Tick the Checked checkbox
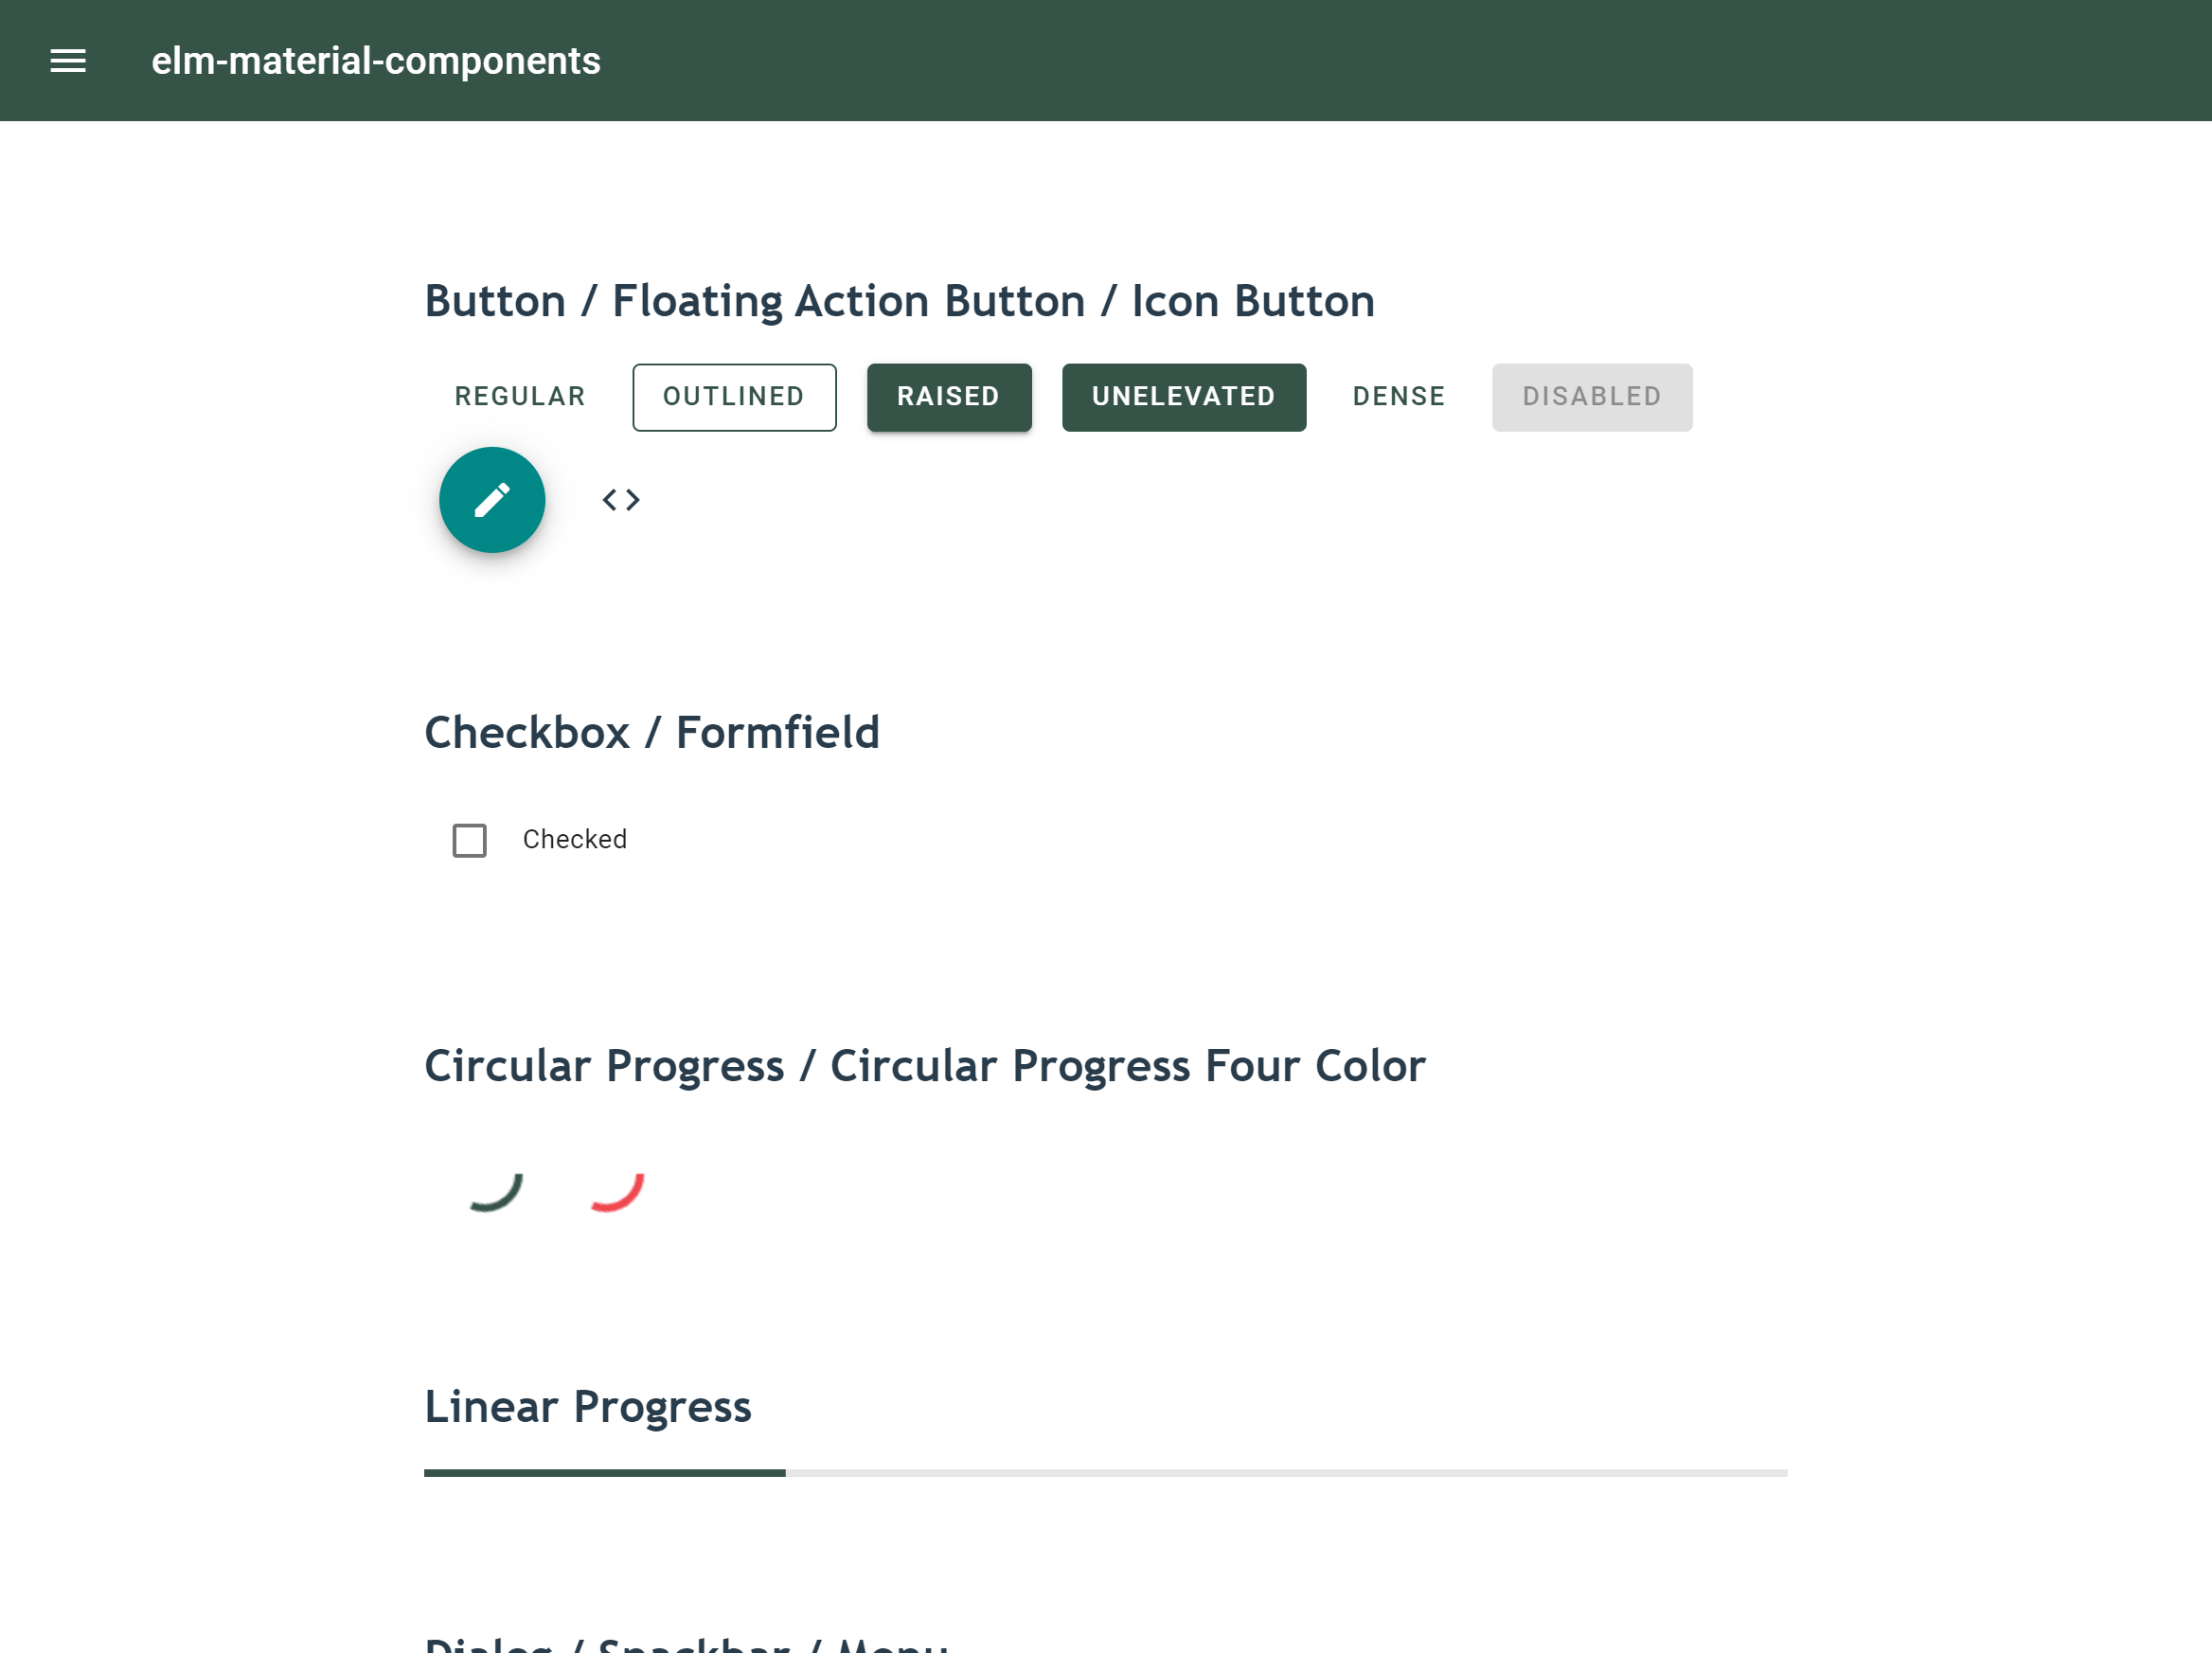Screen dimensions: 2212x1653 [470, 840]
